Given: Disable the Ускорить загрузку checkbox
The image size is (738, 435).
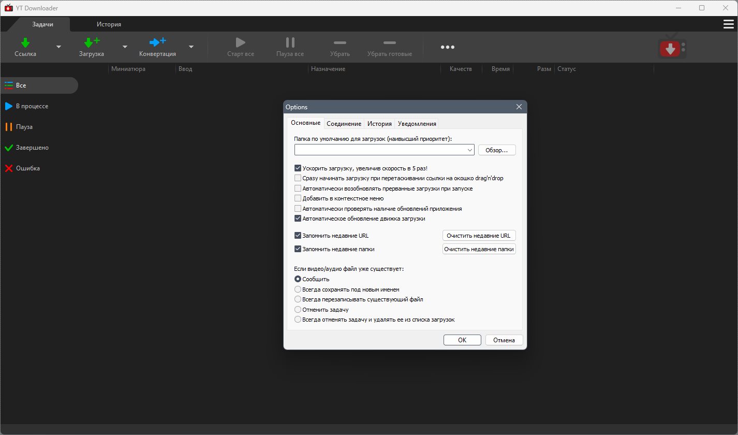Looking at the screenshot, I should pyautogui.click(x=298, y=168).
